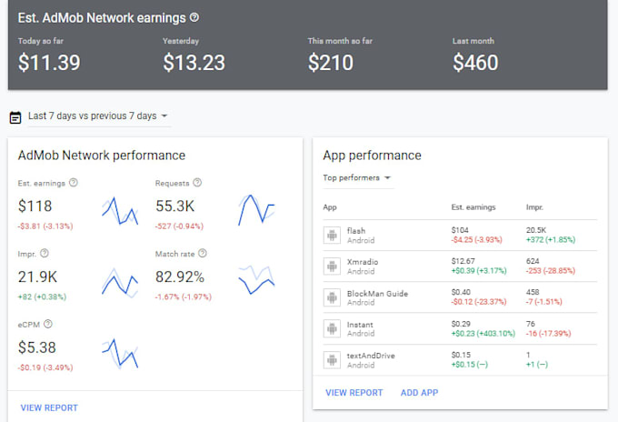Screen dimensions: 618x422
Task: Open the Top performers dropdown
Action: (x=357, y=178)
